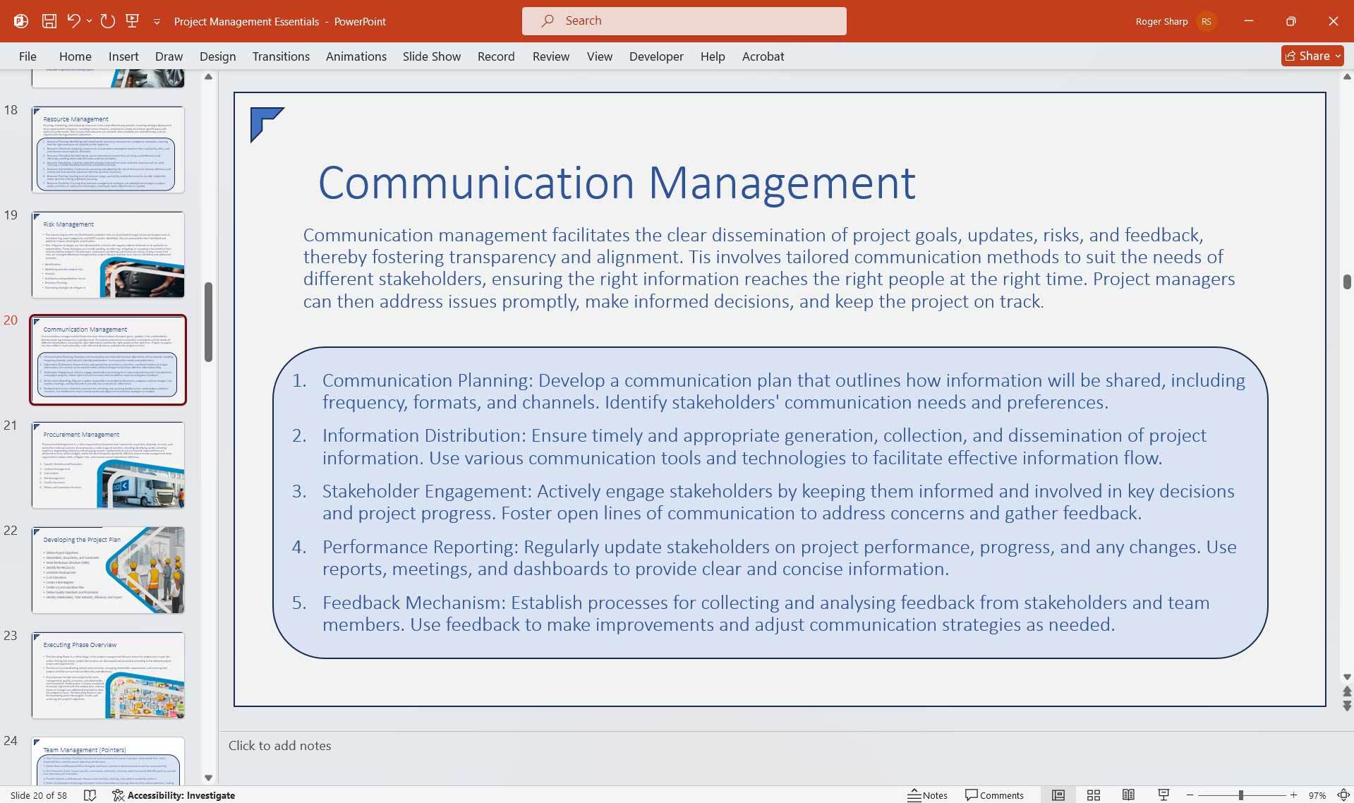Screen dimensions: 1354x803
Task: Toggle the Comments pane
Action: (x=994, y=795)
